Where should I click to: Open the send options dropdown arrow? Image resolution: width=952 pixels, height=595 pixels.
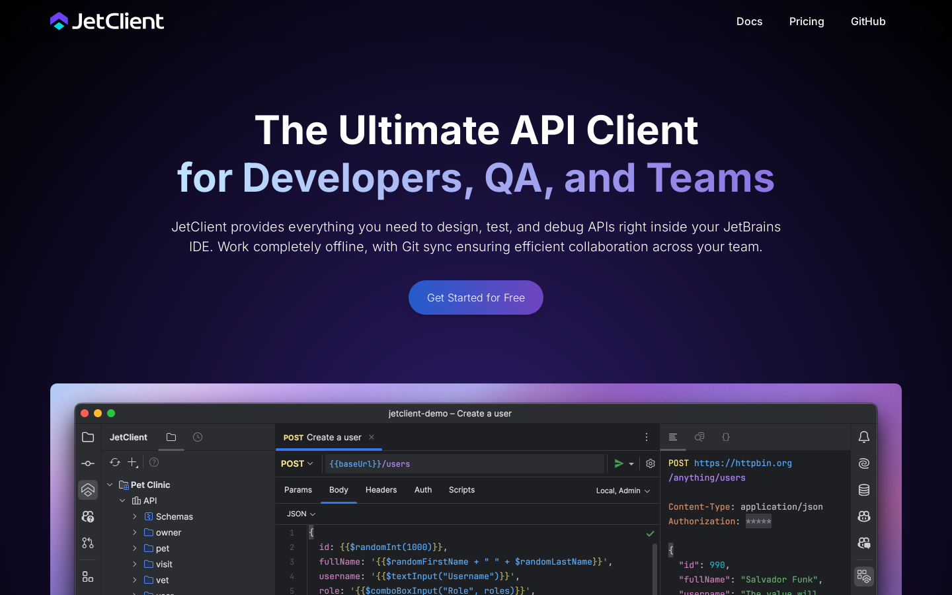(631, 463)
